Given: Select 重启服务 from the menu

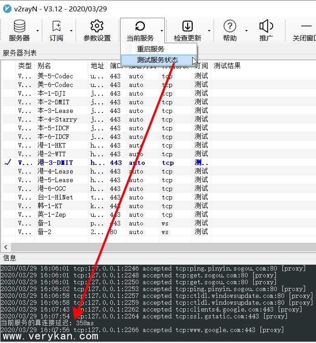Looking at the screenshot, I should pyautogui.click(x=150, y=49).
